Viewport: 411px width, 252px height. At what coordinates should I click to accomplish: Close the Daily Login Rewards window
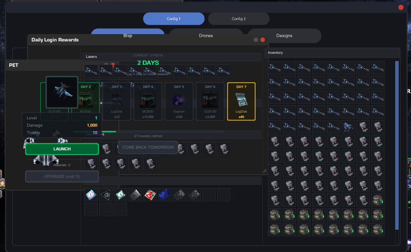pyautogui.click(x=263, y=40)
